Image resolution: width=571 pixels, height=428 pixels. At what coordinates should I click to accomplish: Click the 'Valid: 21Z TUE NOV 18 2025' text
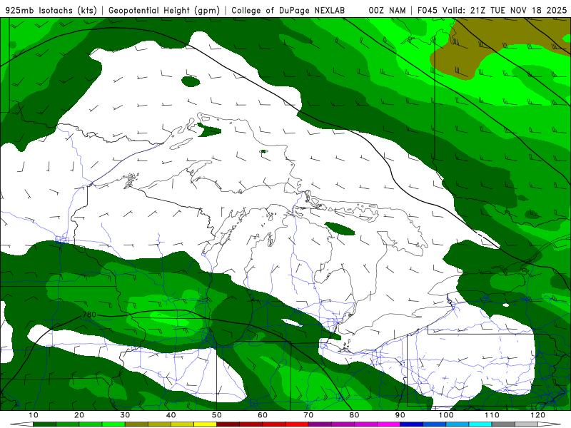tap(505, 10)
